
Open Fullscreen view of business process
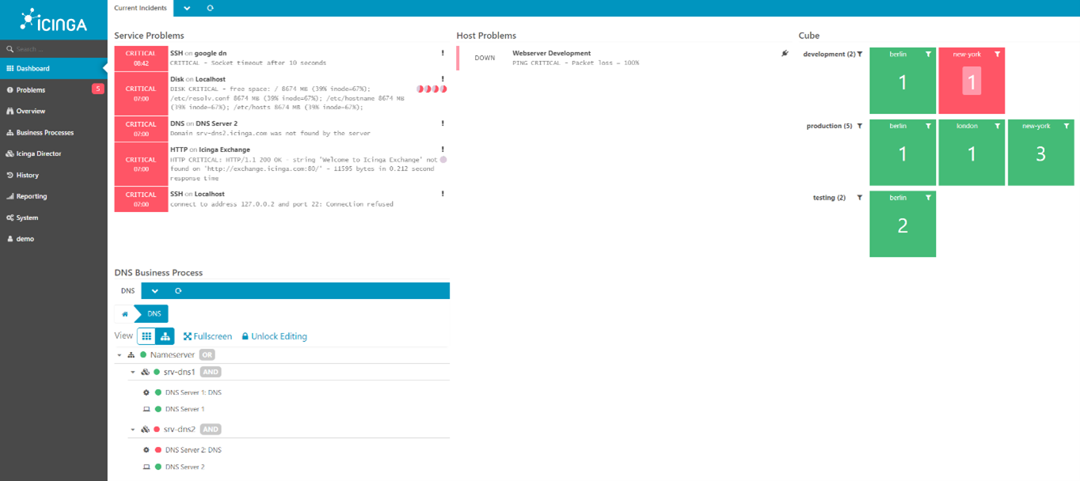tap(207, 336)
